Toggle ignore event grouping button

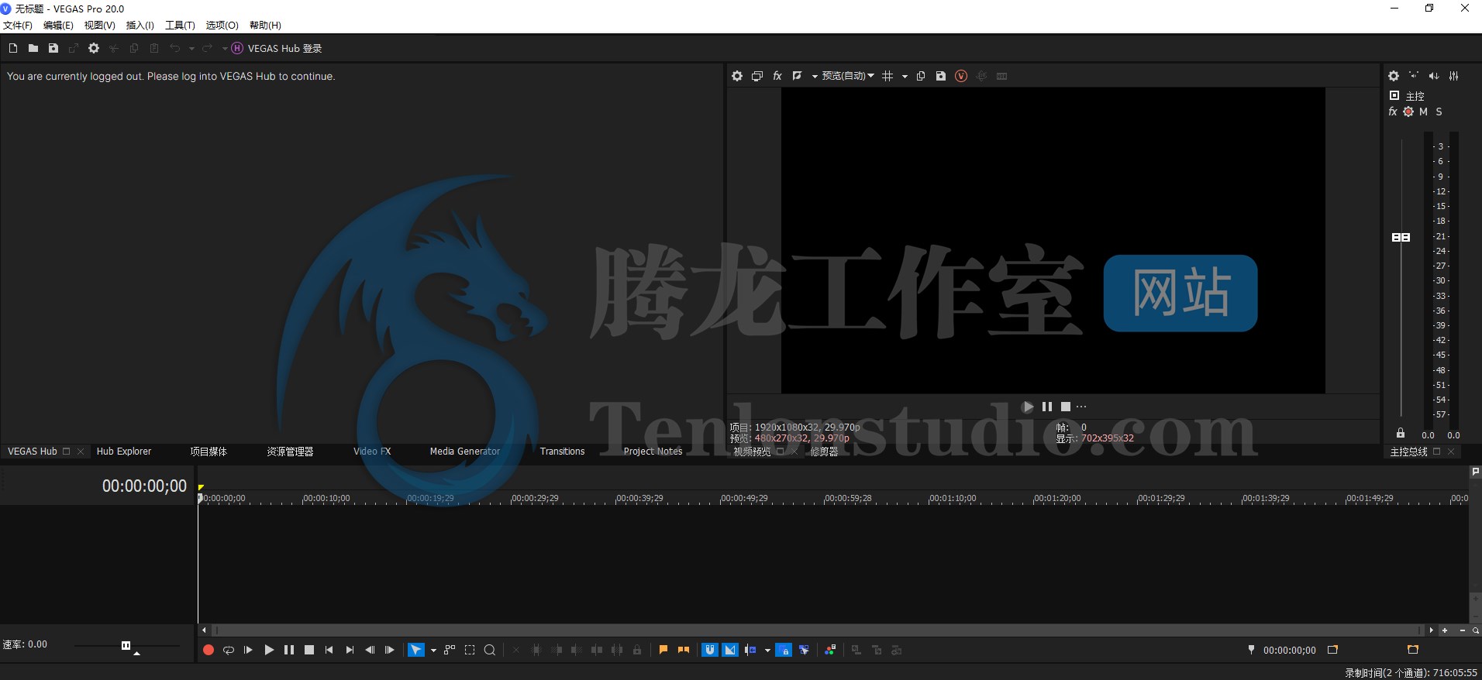(804, 650)
